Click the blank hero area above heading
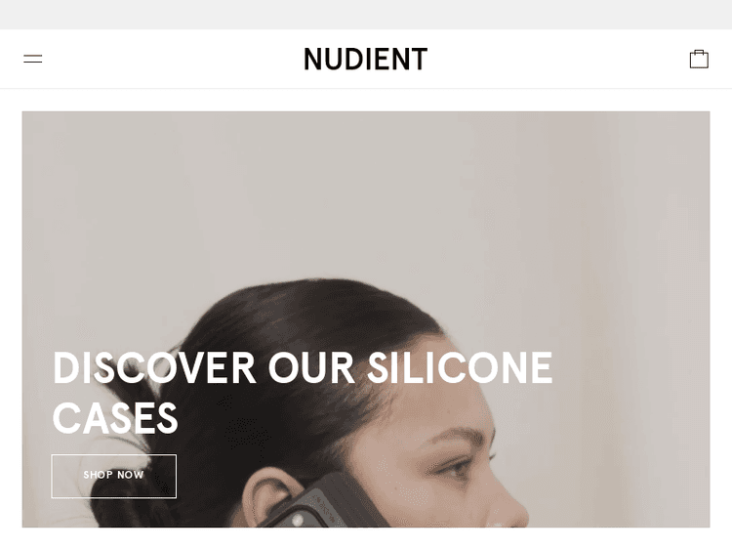The width and height of the screenshot is (732, 550). pyautogui.click(x=366, y=196)
